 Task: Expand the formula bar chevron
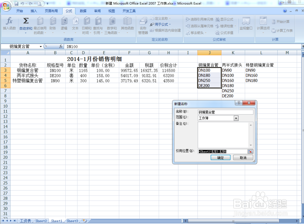pos(303,46)
